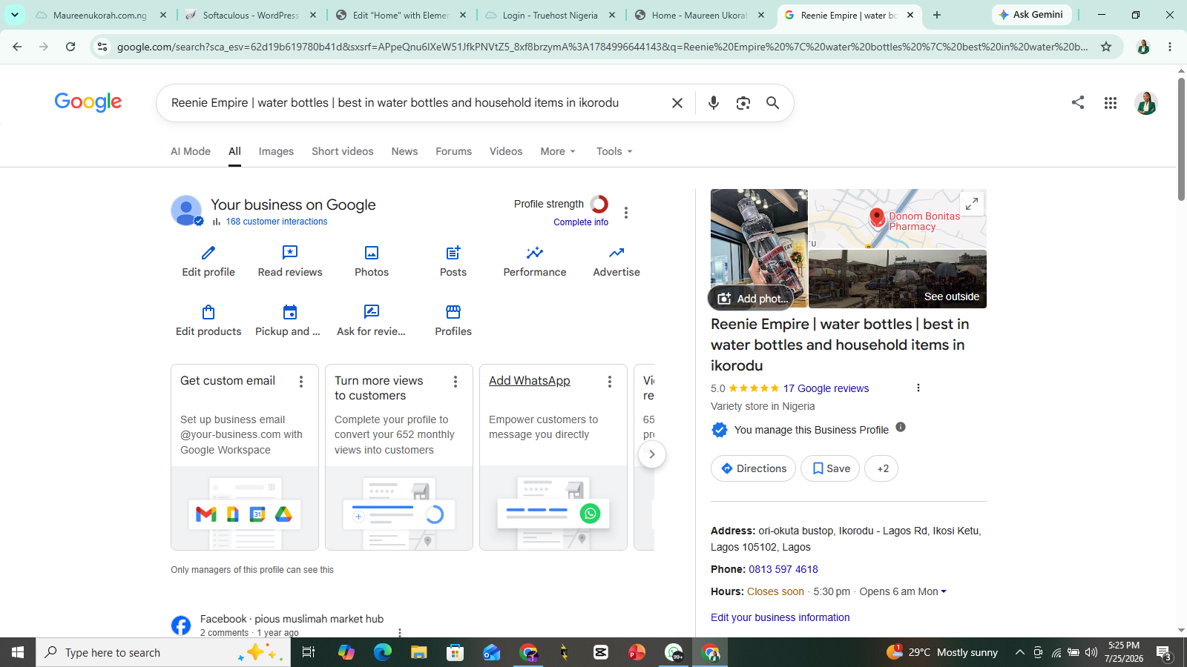View the Performance chart icon
The image size is (1187, 667).
[535, 253]
